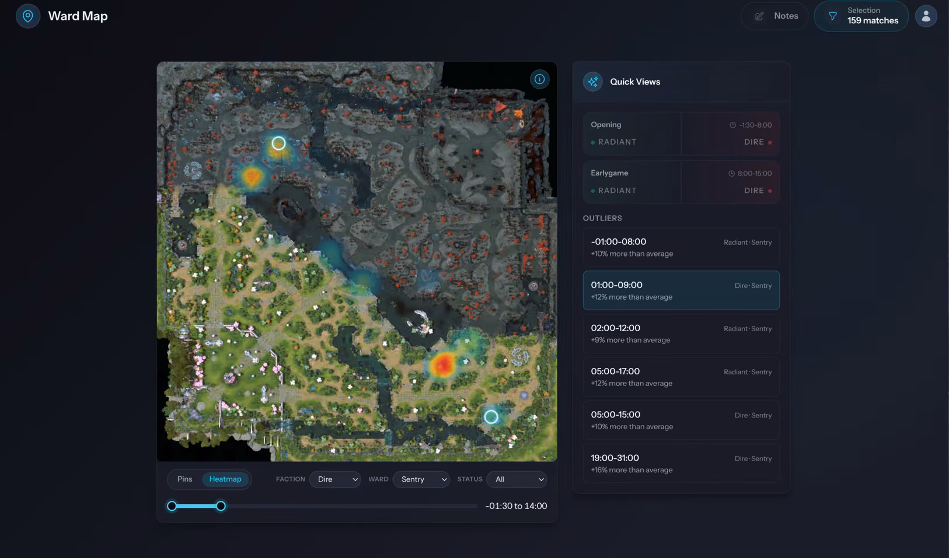Select the lower-right ward ring marker on map

[491, 416]
